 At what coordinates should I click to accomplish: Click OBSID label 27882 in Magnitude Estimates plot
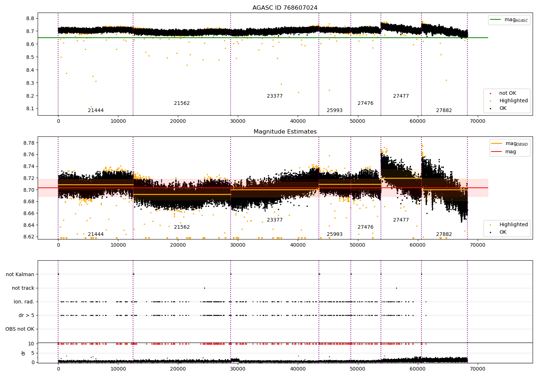click(x=444, y=234)
